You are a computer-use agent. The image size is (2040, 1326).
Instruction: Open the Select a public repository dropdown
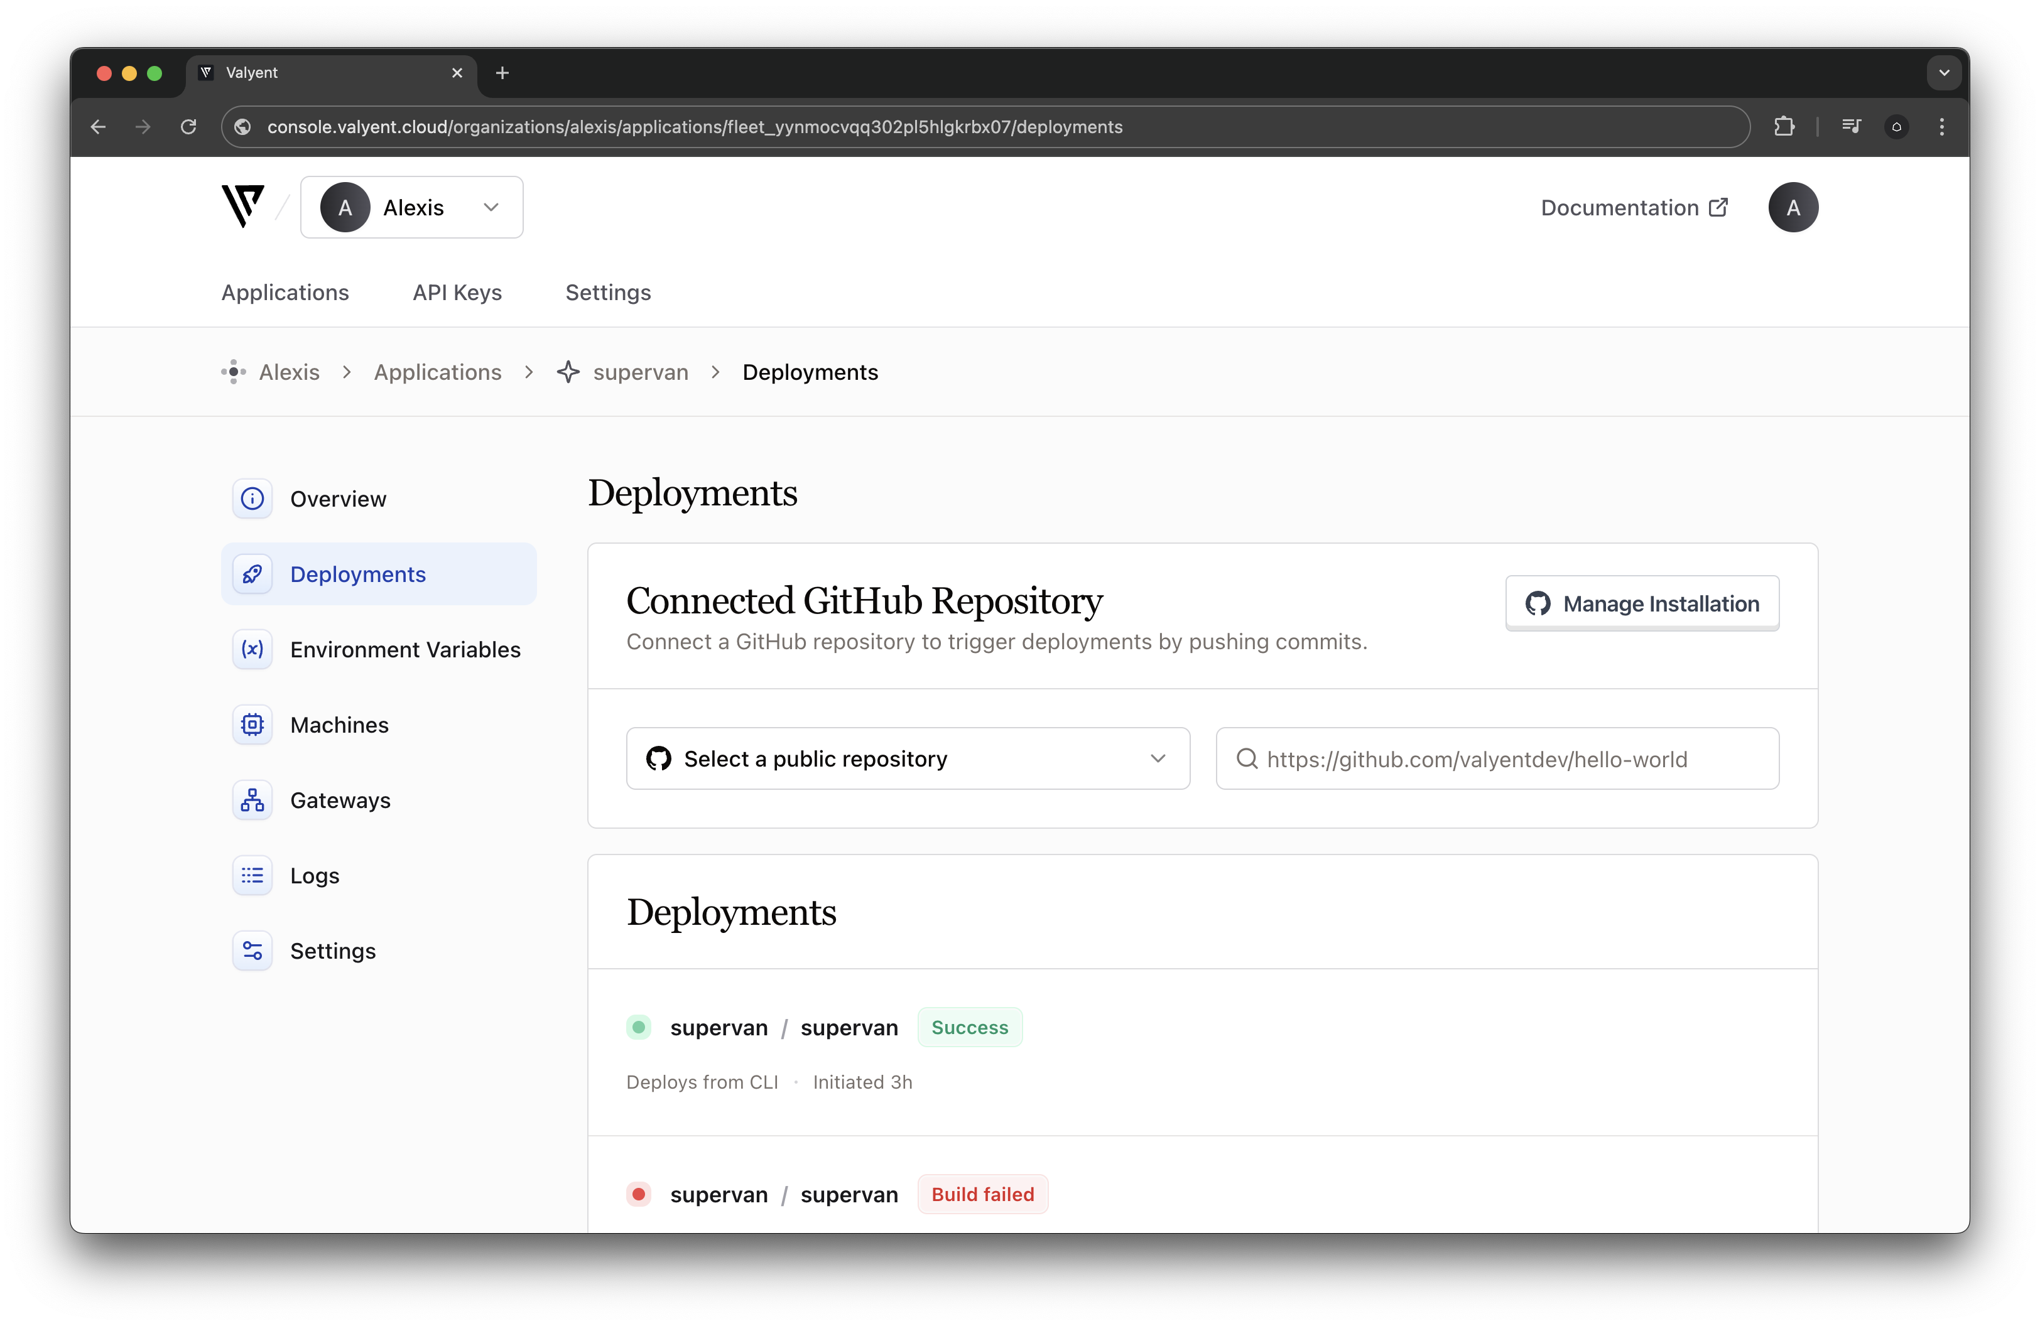pos(907,759)
